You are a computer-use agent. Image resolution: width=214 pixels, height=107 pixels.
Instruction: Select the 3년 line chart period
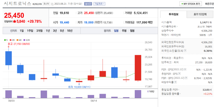55,31
